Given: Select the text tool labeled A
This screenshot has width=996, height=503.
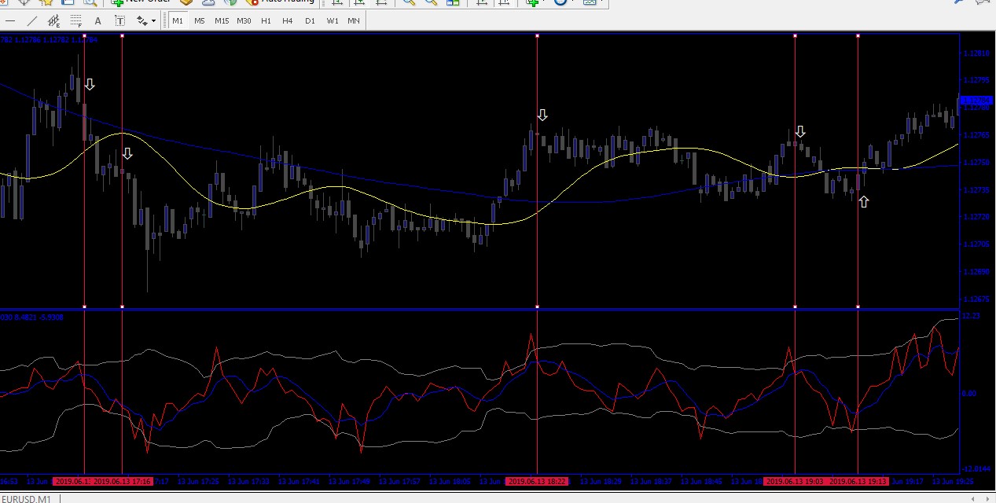Looking at the screenshot, I should (x=97, y=20).
